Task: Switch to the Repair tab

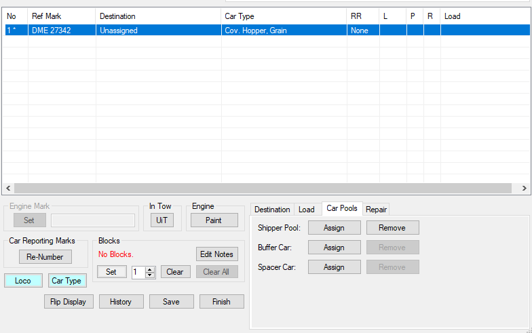Action: click(x=376, y=210)
